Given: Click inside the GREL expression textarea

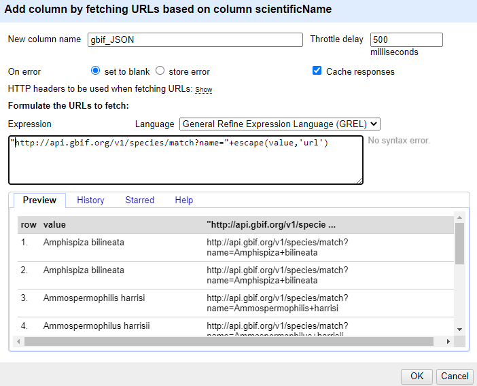Looking at the screenshot, I should point(186,160).
